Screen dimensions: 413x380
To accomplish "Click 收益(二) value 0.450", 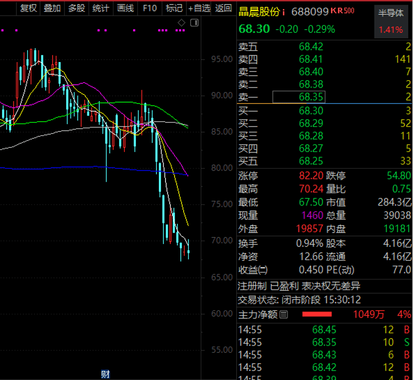I will 311,270.
